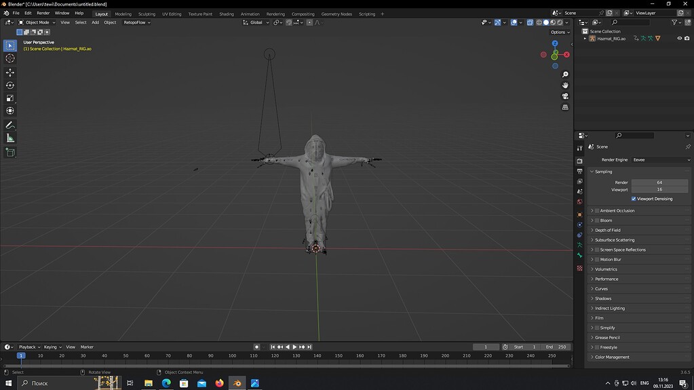Select the Add Cube tool
694x390 pixels.
tap(10, 153)
